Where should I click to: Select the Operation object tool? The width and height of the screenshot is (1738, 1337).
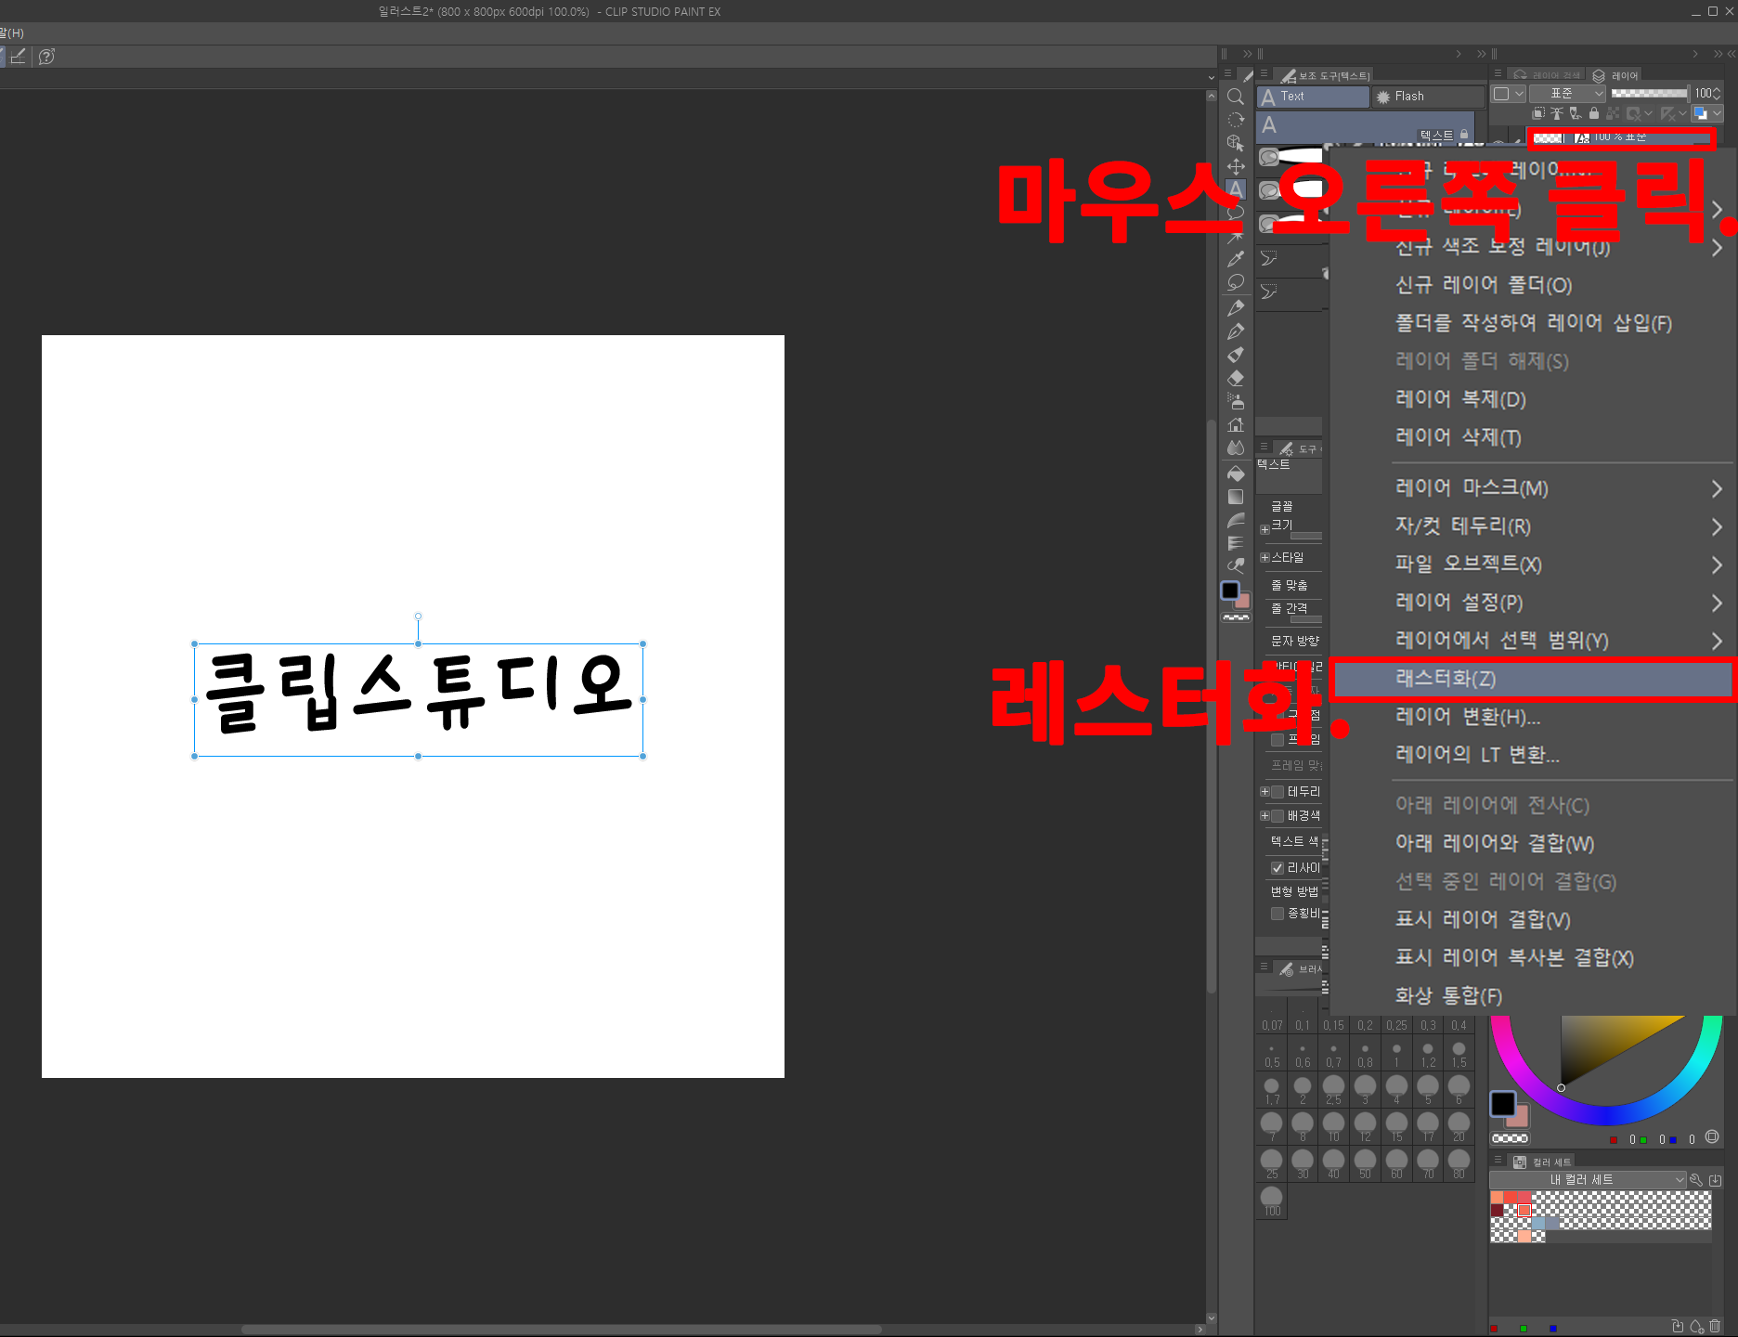pyautogui.click(x=1235, y=143)
